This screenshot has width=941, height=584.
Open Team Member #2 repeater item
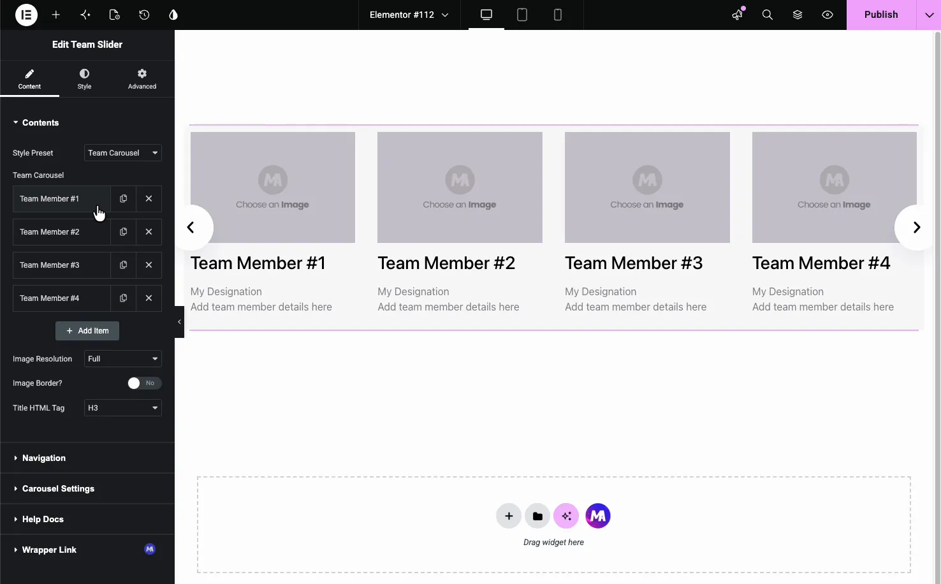point(62,232)
